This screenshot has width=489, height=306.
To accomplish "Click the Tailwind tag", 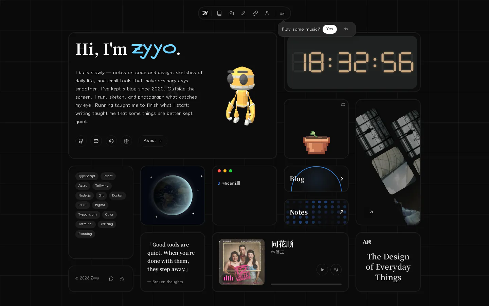I will click(x=102, y=186).
